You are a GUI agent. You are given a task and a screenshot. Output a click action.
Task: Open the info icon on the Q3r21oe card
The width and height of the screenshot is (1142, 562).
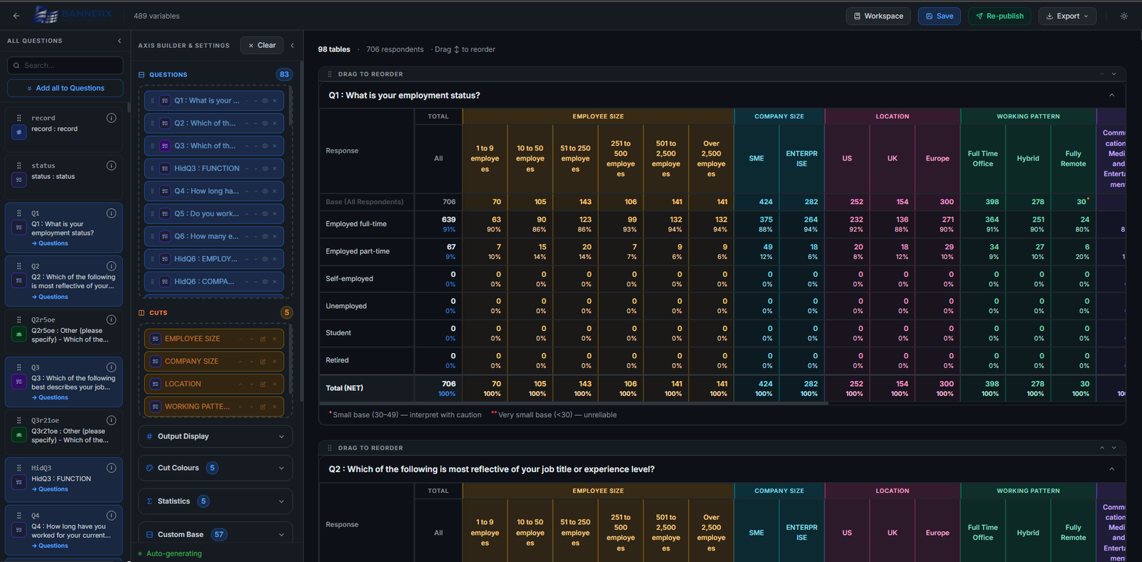click(x=111, y=420)
